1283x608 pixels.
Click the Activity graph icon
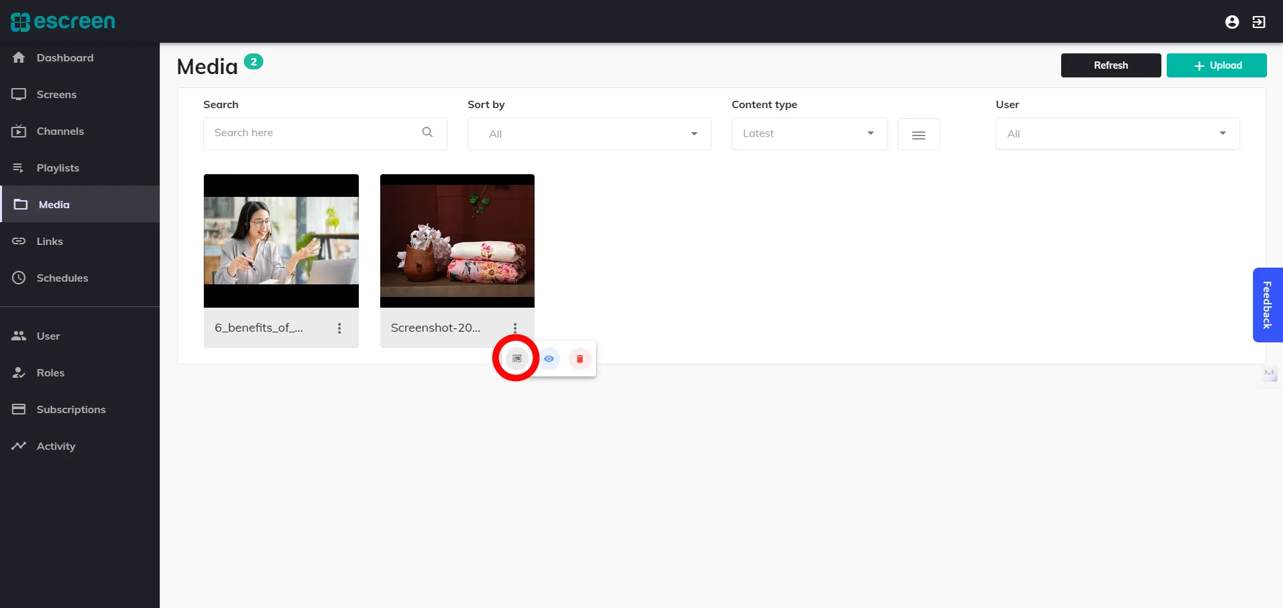pyautogui.click(x=19, y=446)
